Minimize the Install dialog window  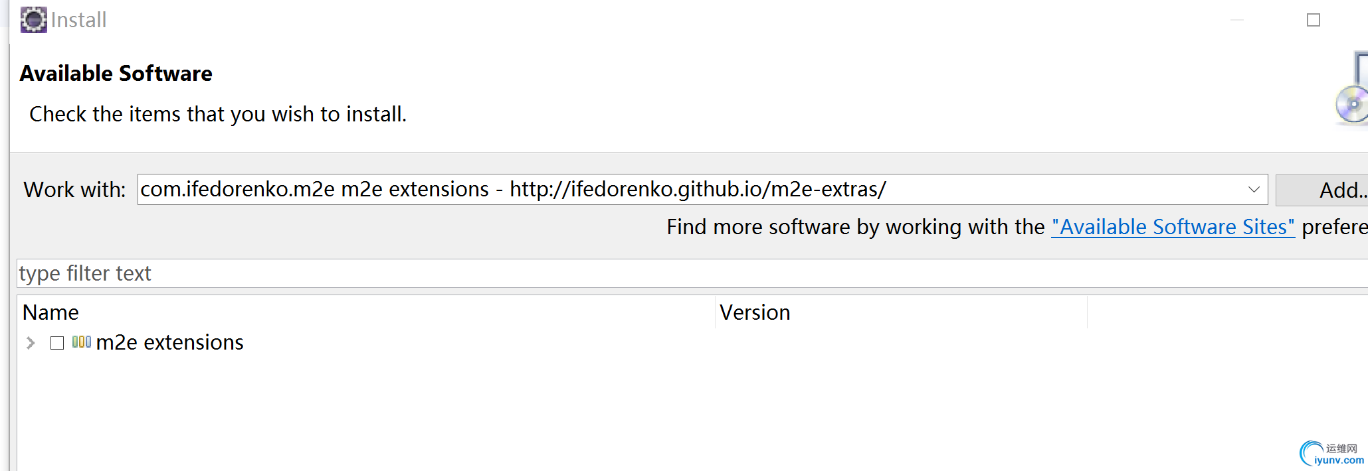pos(1237,20)
